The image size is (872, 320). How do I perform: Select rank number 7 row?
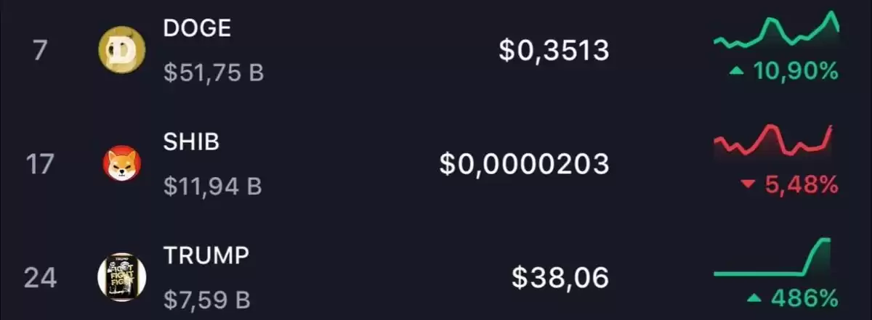coord(436,51)
